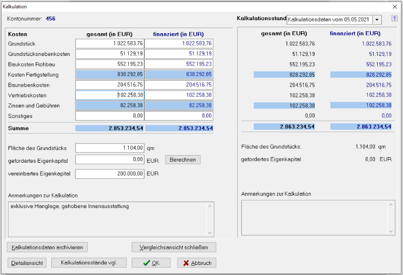Click the gefordertes Eigenkapital input field

click(110, 159)
